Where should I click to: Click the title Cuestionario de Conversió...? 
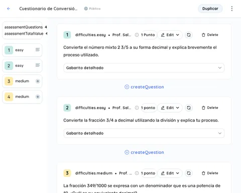pyautogui.click(x=48, y=9)
